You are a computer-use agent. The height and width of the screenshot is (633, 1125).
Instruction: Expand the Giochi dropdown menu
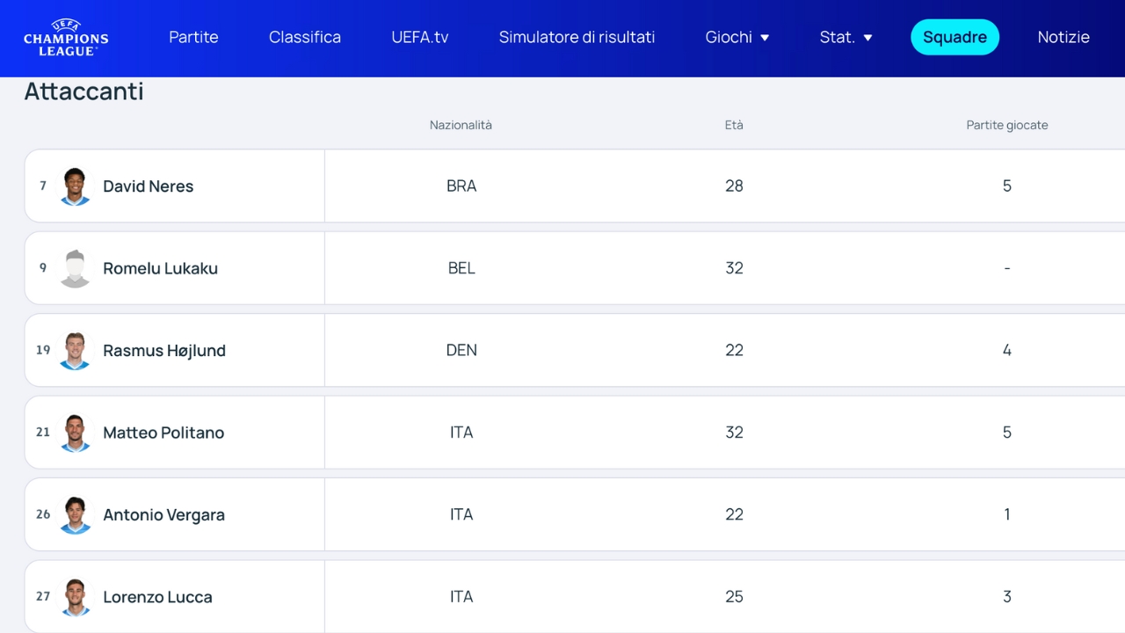pyautogui.click(x=737, y=37)
